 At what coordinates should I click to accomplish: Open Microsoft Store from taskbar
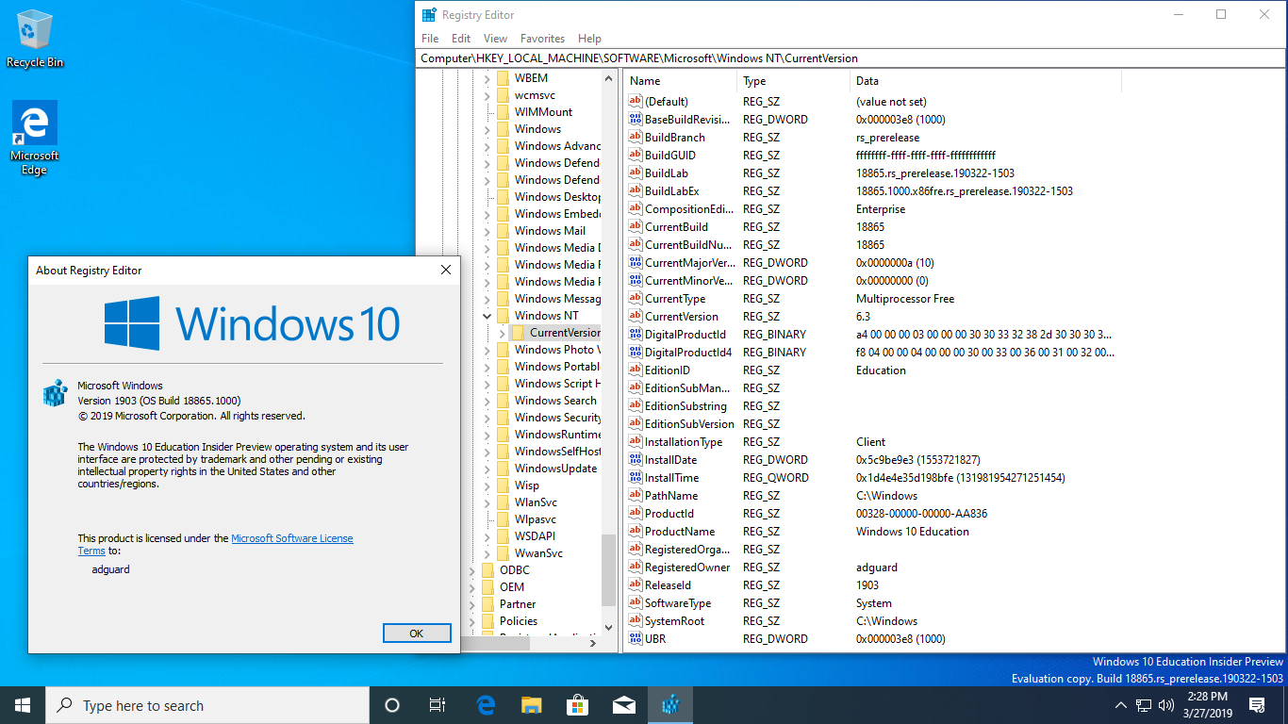pyautogui.click(x=578, y=705)
